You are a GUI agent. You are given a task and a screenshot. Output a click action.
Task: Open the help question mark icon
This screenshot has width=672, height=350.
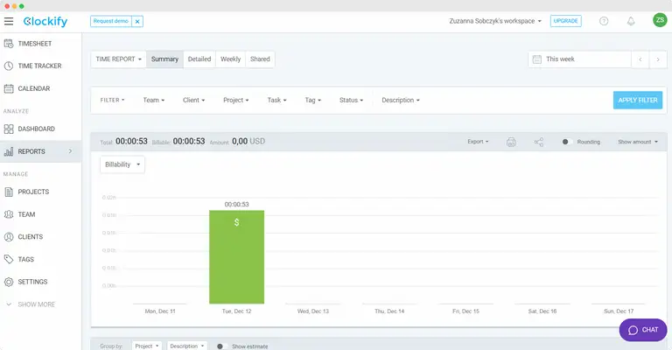[x=604, y=21]
